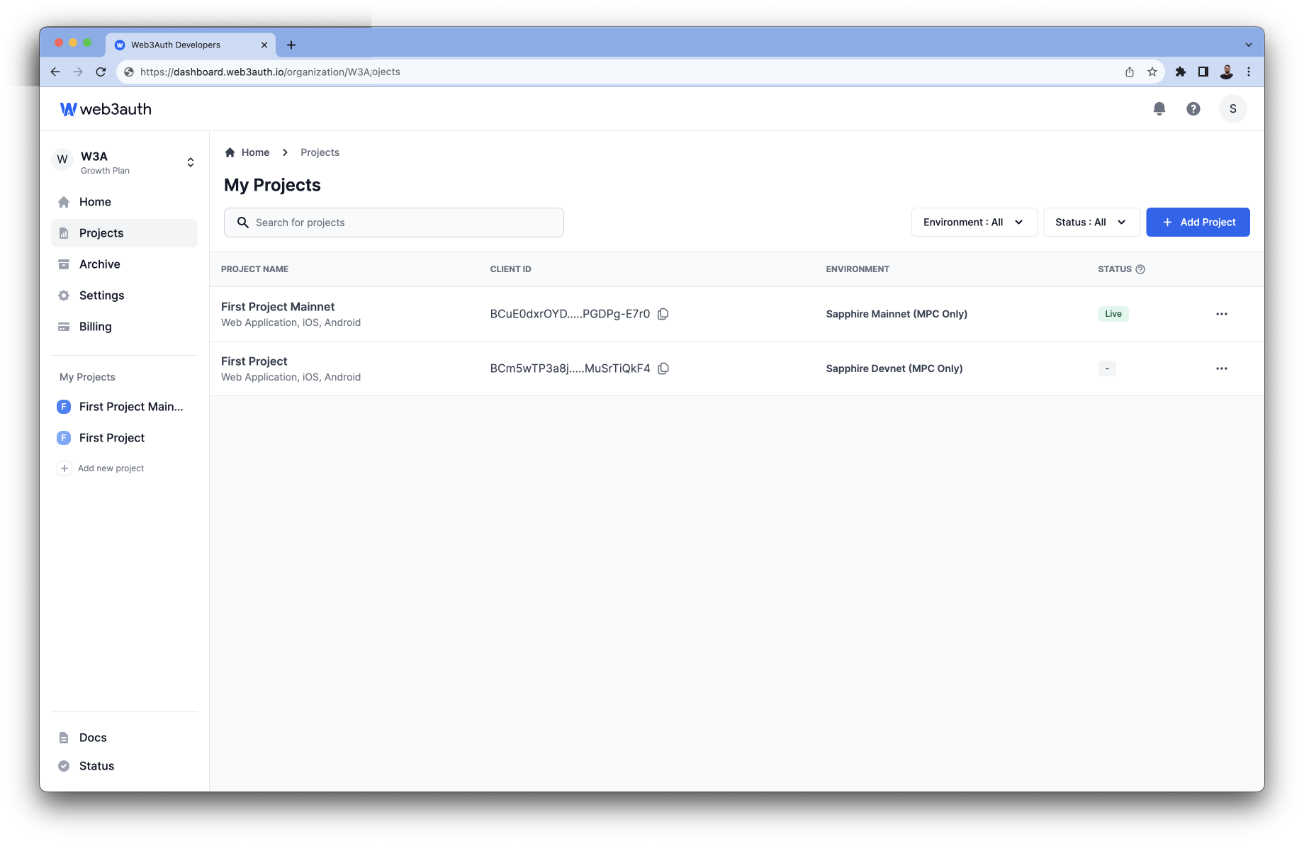This screenshot has width=1304, height=844.
Task: Open the browser three-dot menu
Action: (1249, 72)
